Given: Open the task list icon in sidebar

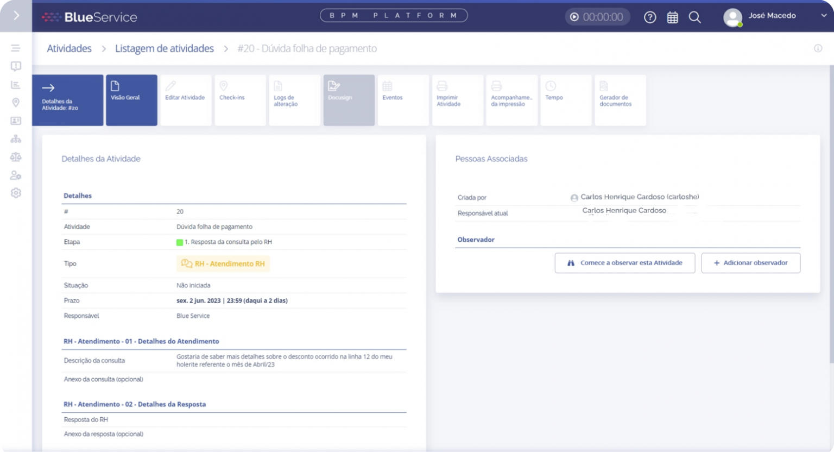Looking at the screenshot, I should pyautogui.click(x=16, y=85).
